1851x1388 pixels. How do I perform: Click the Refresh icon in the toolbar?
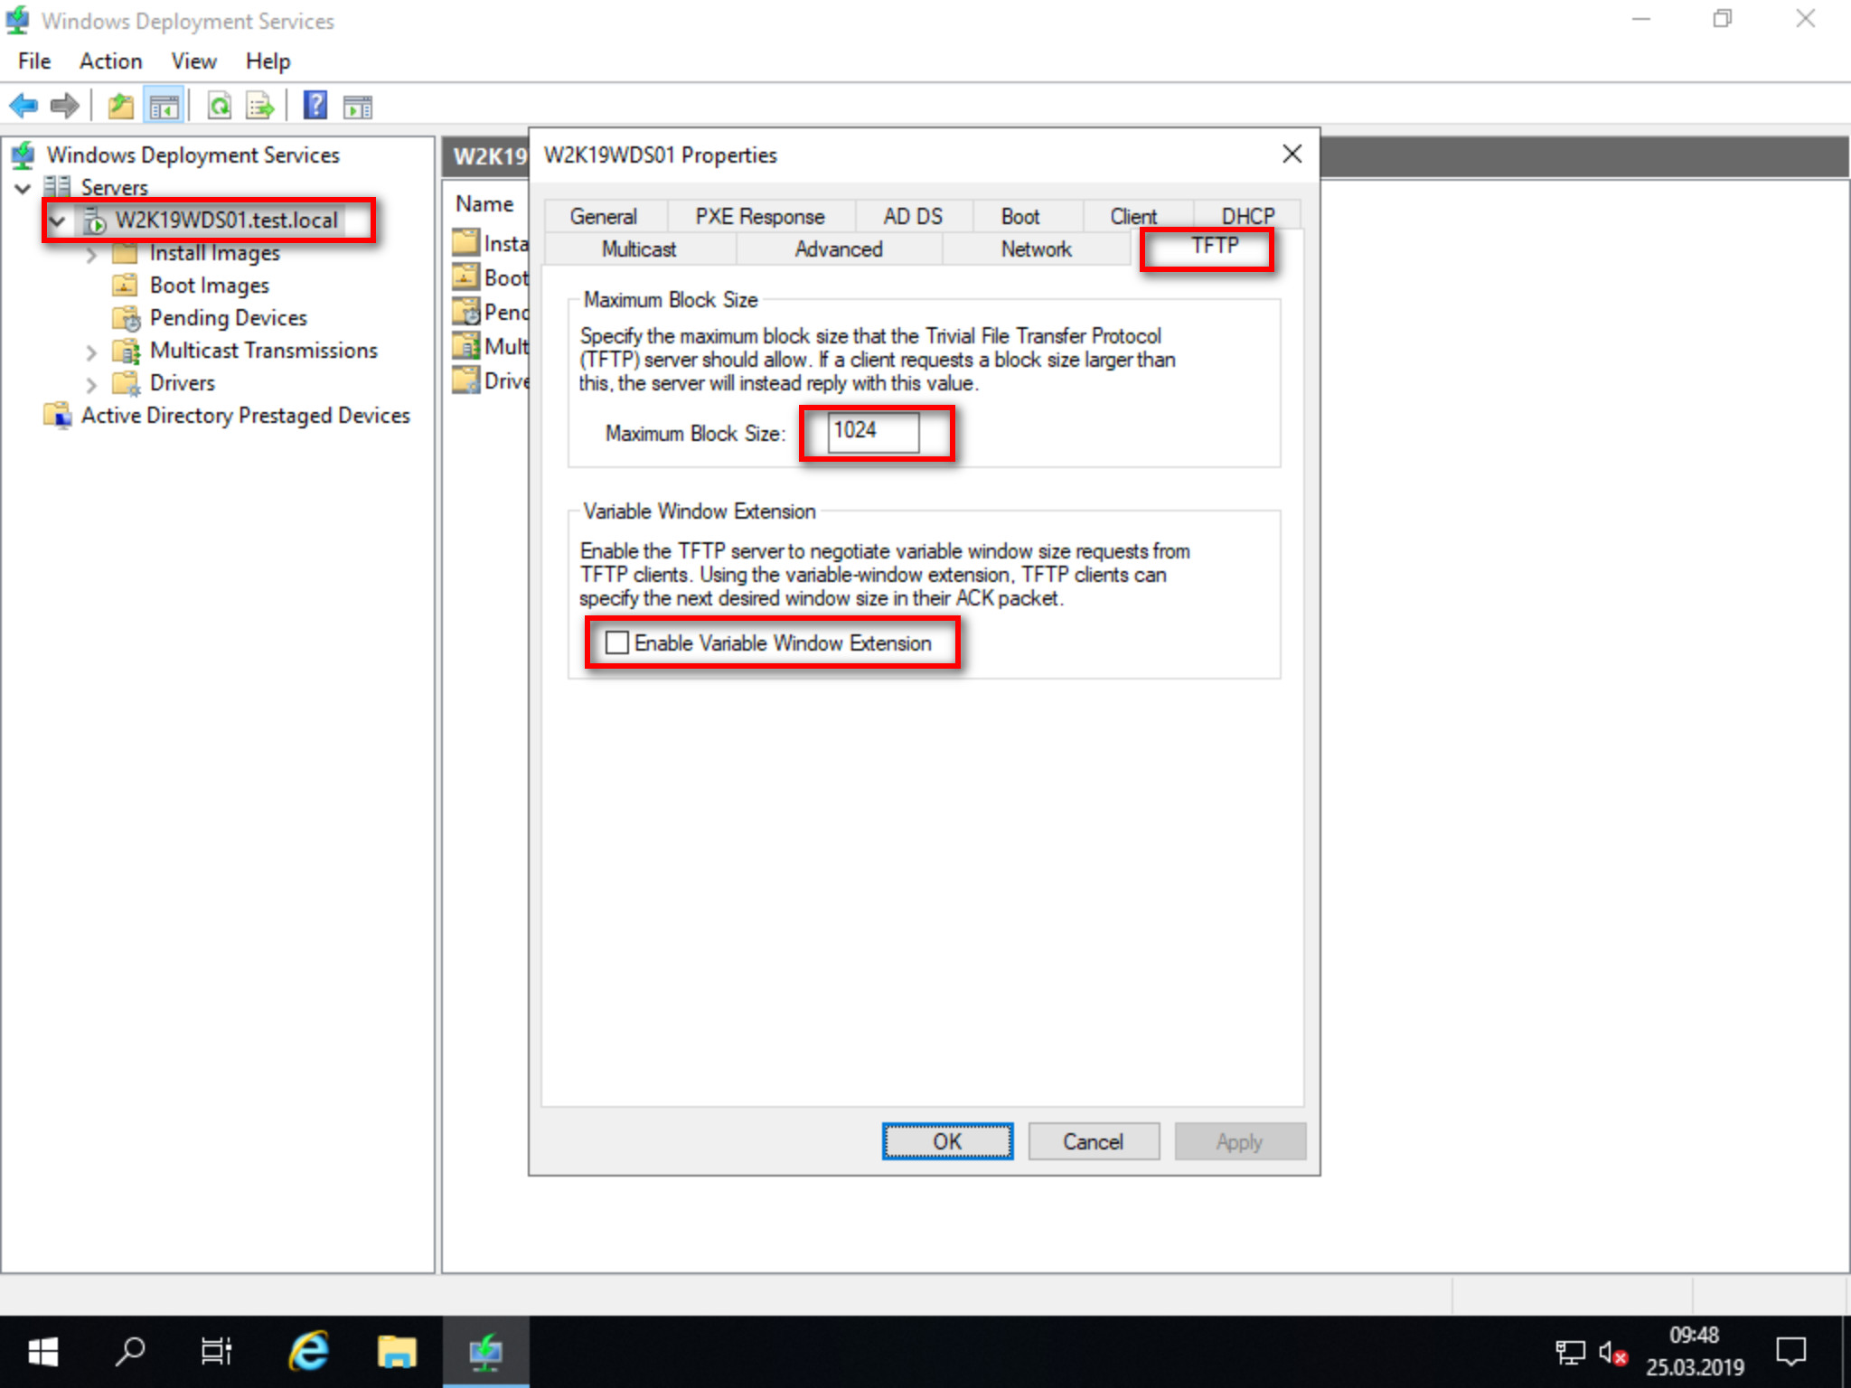tap(219, 106)
